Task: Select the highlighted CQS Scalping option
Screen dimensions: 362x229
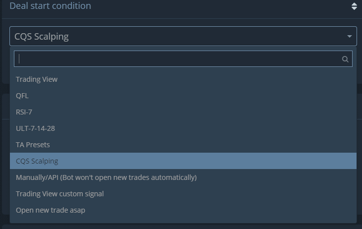Action: pyautogui.click(x=183, y=161)
